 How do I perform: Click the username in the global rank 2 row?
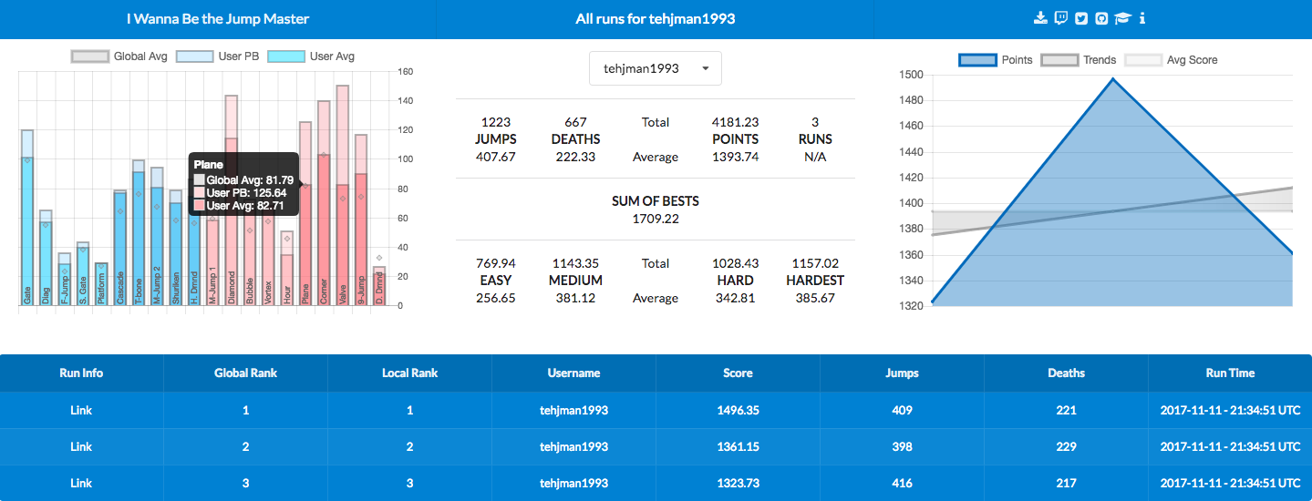(x=573, y=446)
